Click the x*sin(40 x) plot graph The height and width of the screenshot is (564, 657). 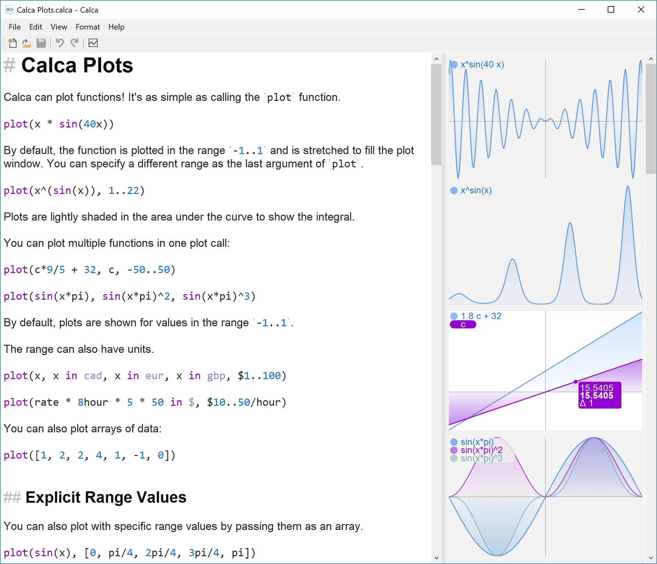tap(545, 119)
